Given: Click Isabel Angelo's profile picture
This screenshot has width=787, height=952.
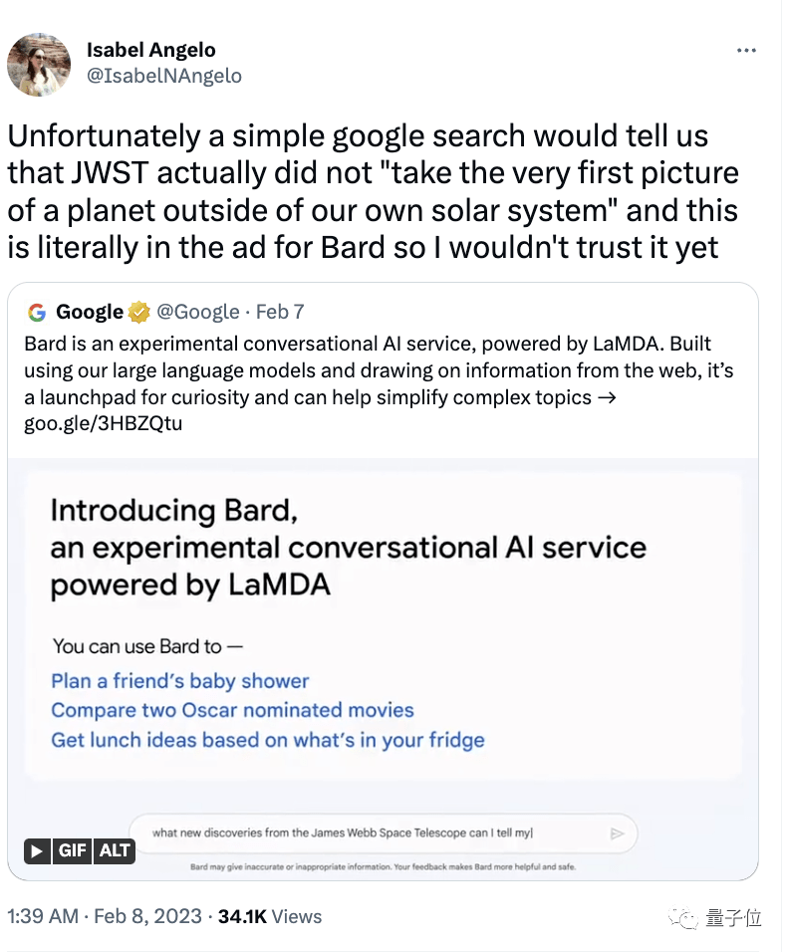Looking at the screenshot, I should click(x=39, y=65).
